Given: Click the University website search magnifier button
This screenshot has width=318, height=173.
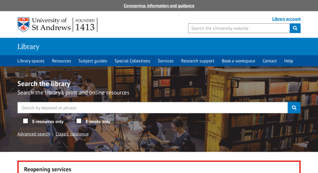Looking at the screenshot, I should [295, 28].
